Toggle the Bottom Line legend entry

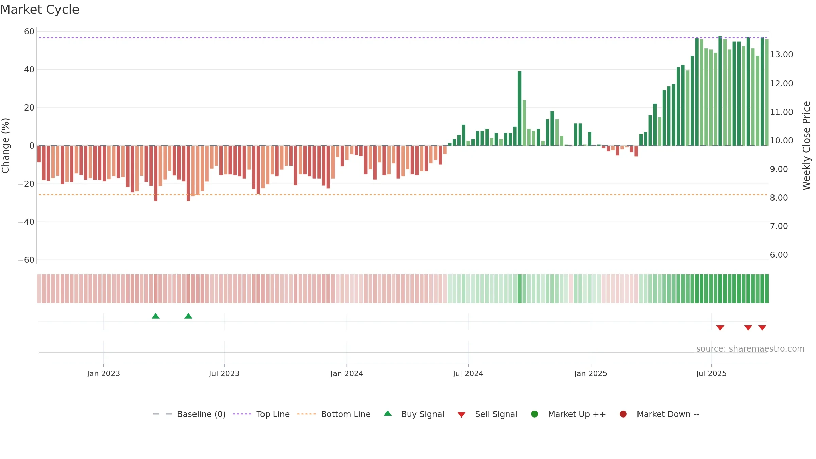[334, 414]
